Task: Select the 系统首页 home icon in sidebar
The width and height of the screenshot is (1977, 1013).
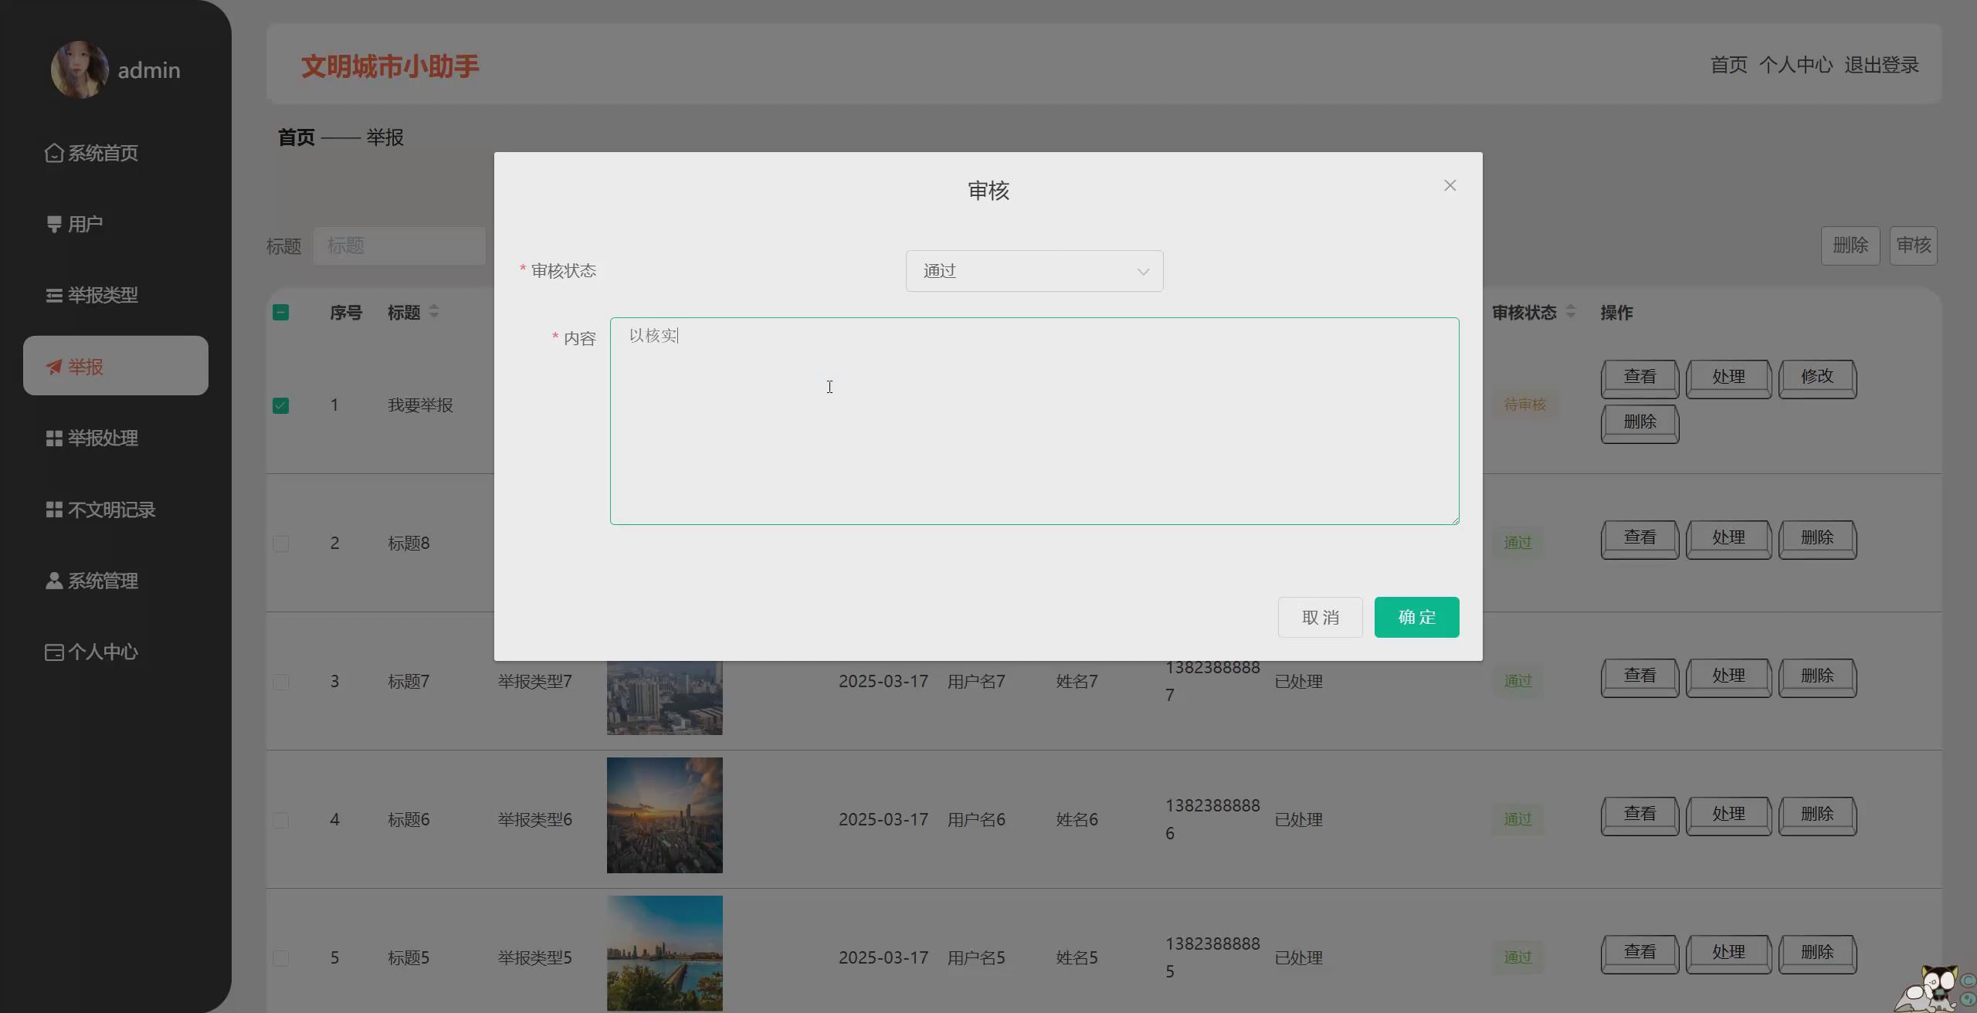Action: coord(53,152)
